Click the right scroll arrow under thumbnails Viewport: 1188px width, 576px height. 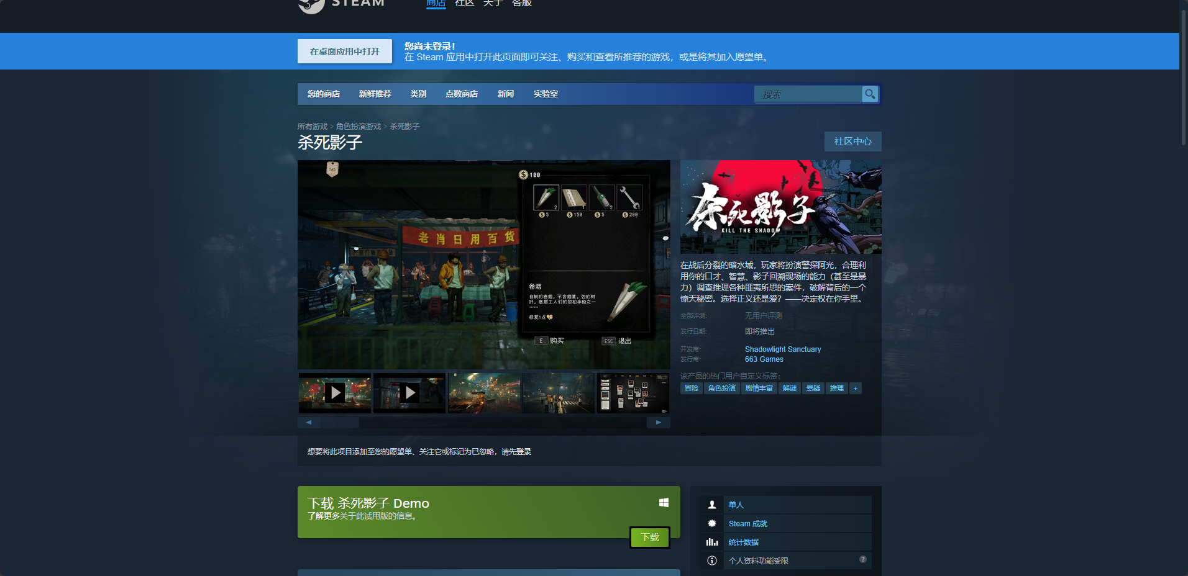pos(659,423)
